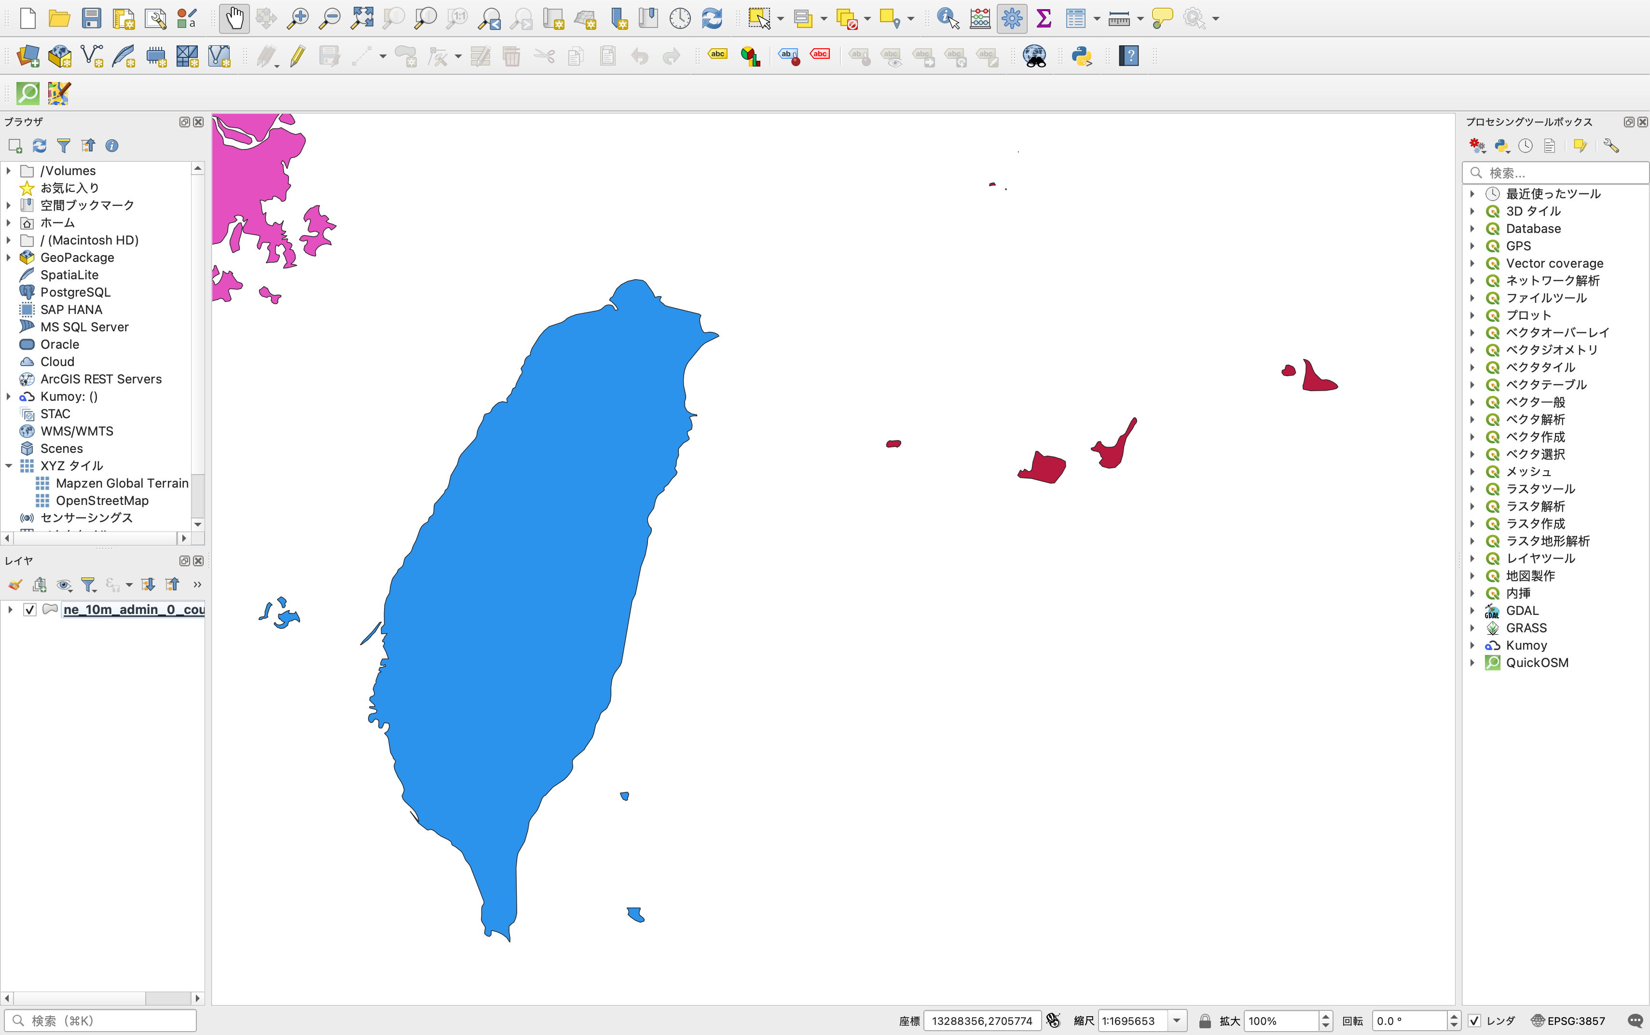This screenshot has height=1035, width=1650.
Task: Expand the GDAL group in the toolbox
Action: [1472, 611]
